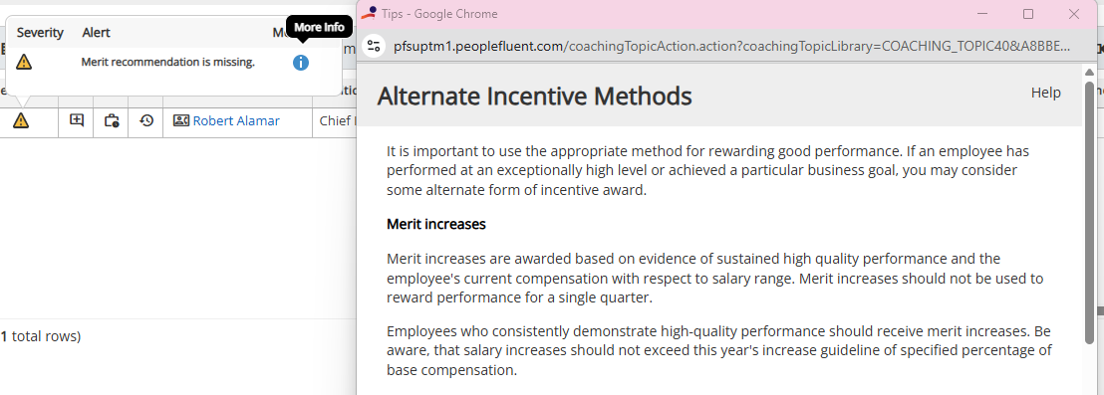Click the Severity column header
This screenshot has width=1104, height=395.
[40, 32]
